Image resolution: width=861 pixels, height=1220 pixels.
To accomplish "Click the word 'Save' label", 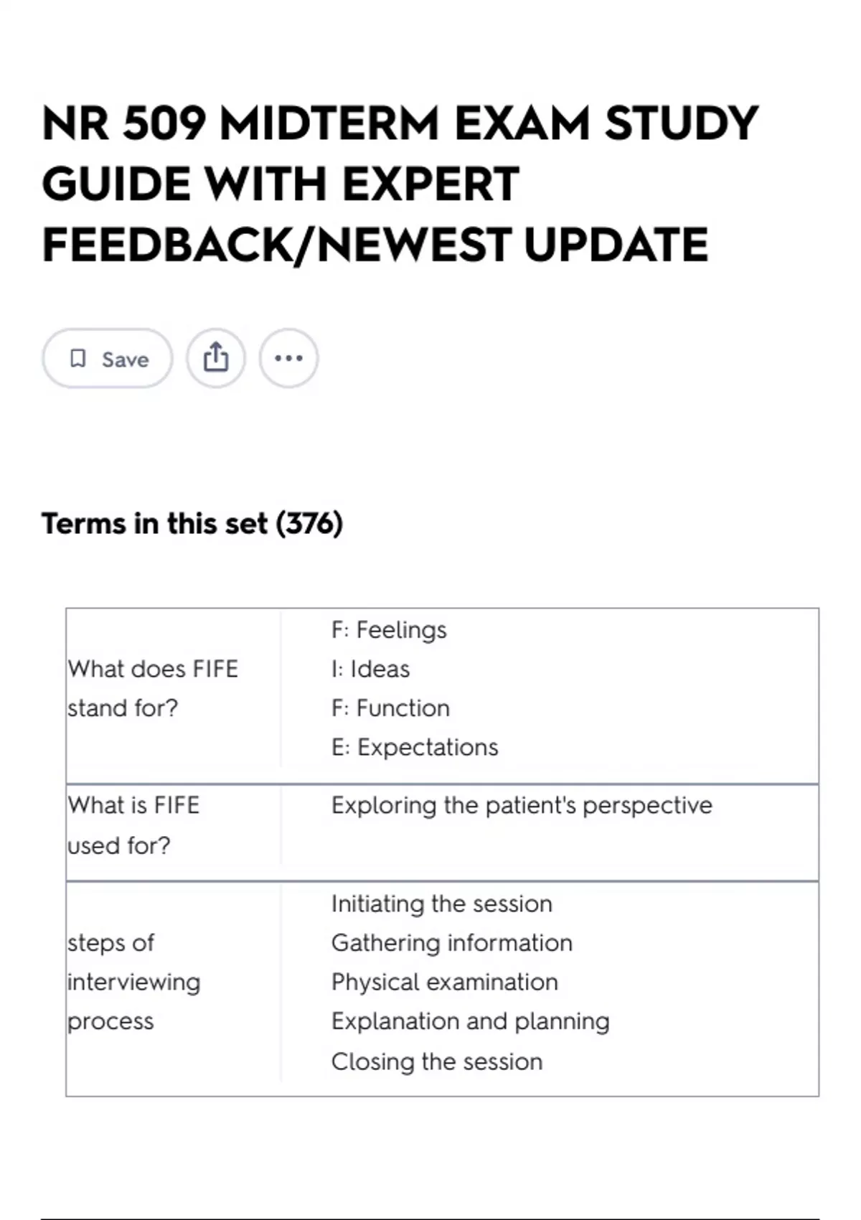I will pyautogui.click(x=126, y=359).
